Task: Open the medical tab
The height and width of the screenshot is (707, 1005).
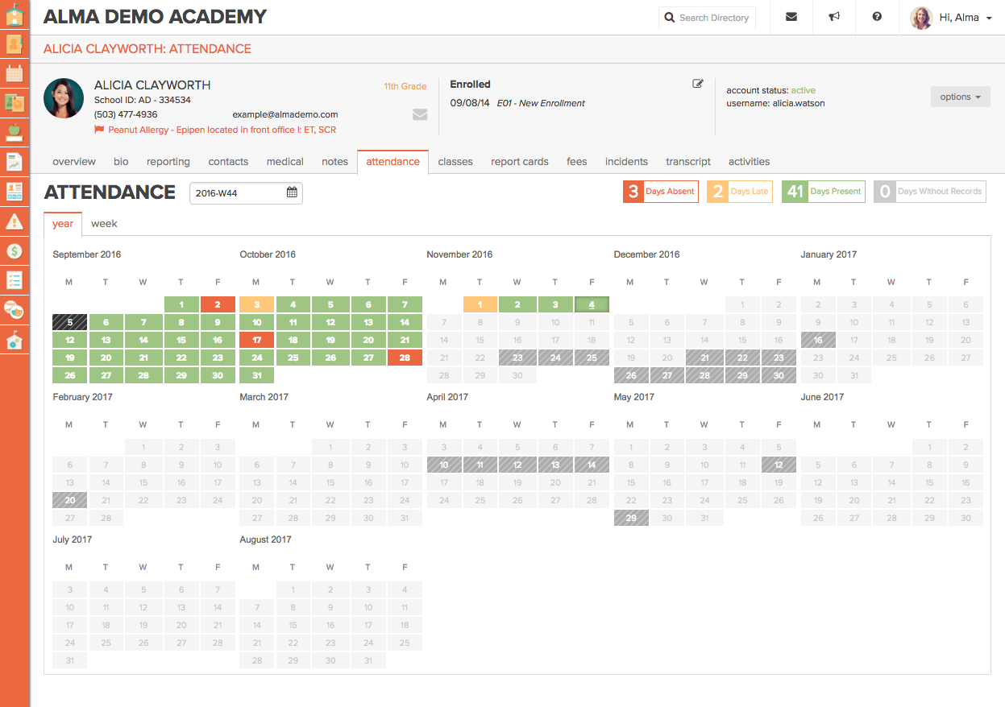Action: (x=285, y=162)
